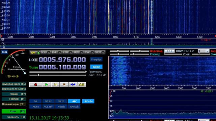The width and height of the screenshot is (216, 121).
Task: Stop playback with the square stop button
Action: 64,84
